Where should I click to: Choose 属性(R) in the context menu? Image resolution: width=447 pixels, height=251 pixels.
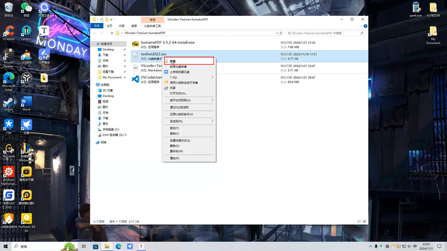tap(189, 158)
